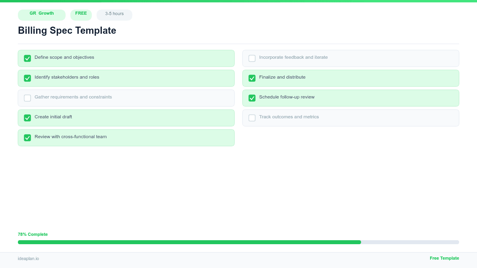Screen dimensions: 477x268
Task: Click the green progress bar
Action: point(189,242)
